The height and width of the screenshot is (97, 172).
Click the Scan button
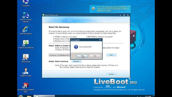click(x=111, y=55)
